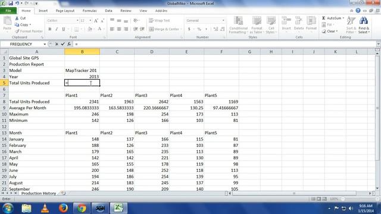Toggle Middle Align vertical alignment
381x214 pixels.
point(119,21)
